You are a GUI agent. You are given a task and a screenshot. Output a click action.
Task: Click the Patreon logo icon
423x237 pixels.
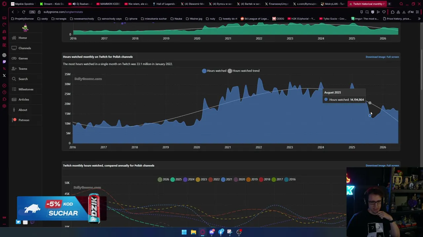click(x=15, y=120)
